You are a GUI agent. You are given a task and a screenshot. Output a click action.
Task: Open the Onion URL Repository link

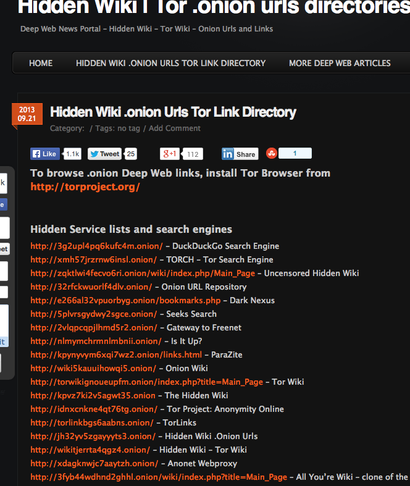tap(91, 287)
